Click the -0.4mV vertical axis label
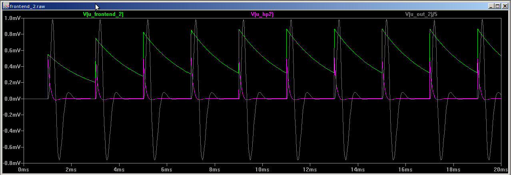 (x=11, y=131)
